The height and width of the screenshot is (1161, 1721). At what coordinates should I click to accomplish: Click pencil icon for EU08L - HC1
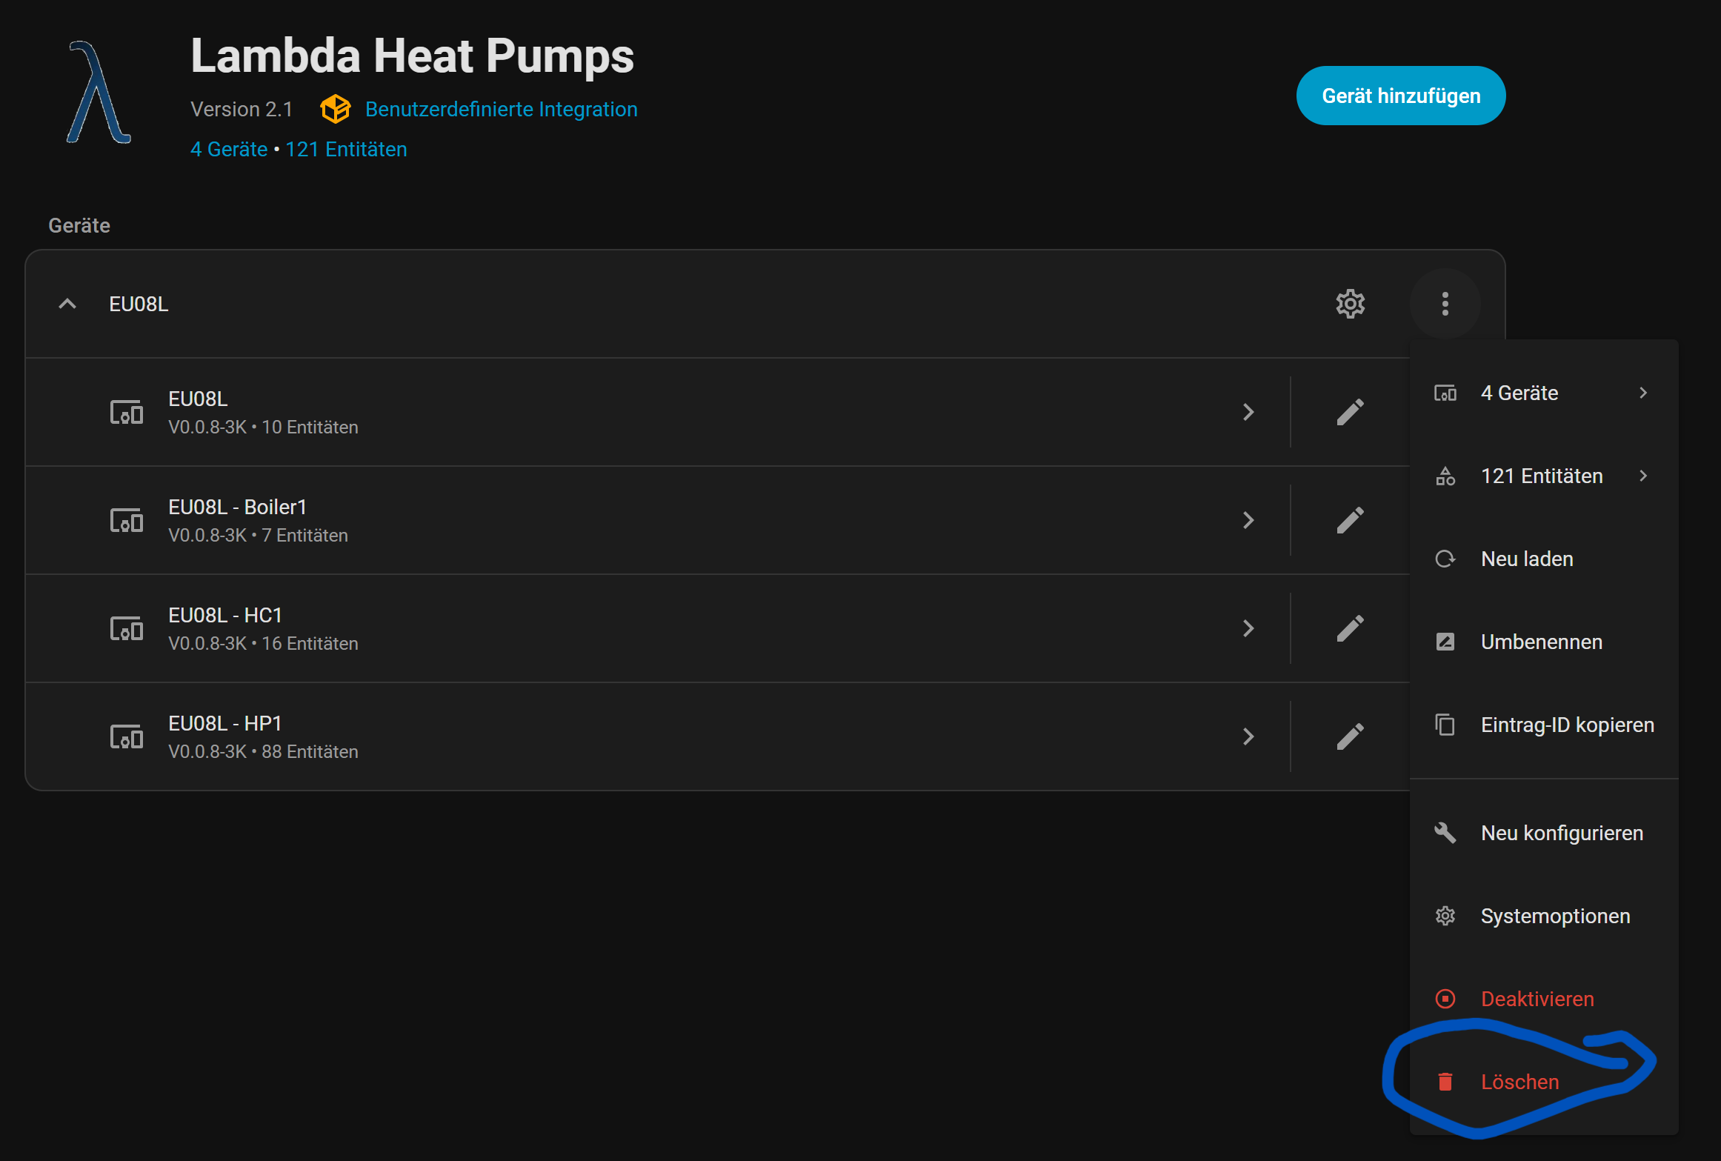[x=1350, y=628]
